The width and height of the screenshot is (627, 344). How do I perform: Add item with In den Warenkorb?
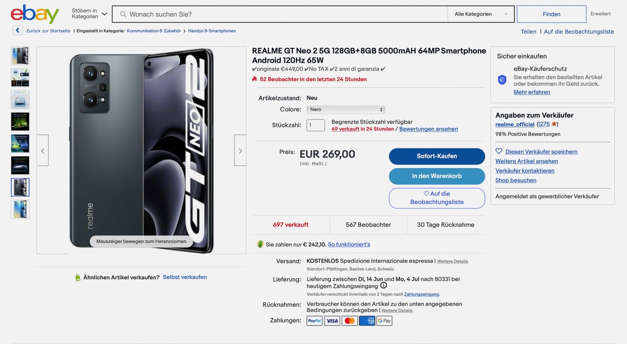point(437,176)
